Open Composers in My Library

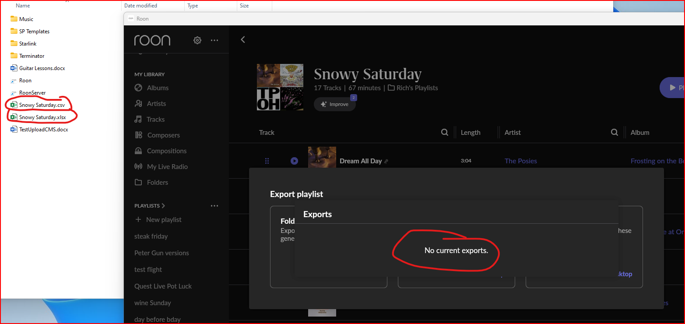click(x=163, y=135)
